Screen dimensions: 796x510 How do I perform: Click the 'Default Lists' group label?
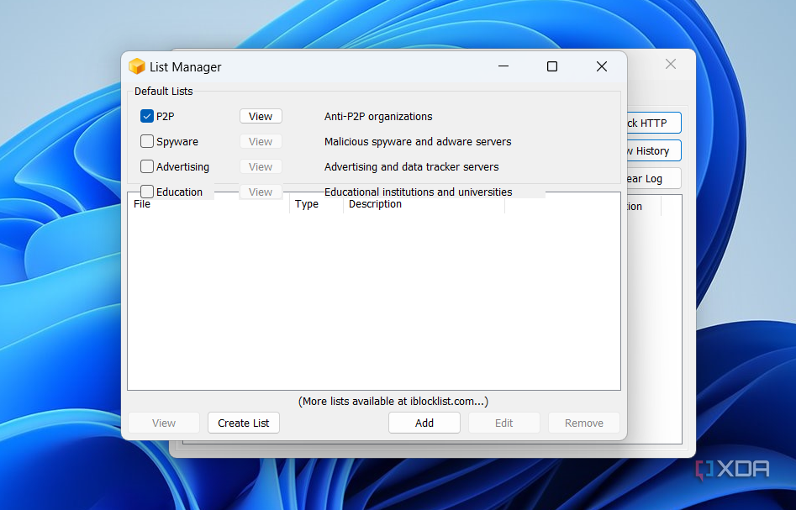click(163, 92)
